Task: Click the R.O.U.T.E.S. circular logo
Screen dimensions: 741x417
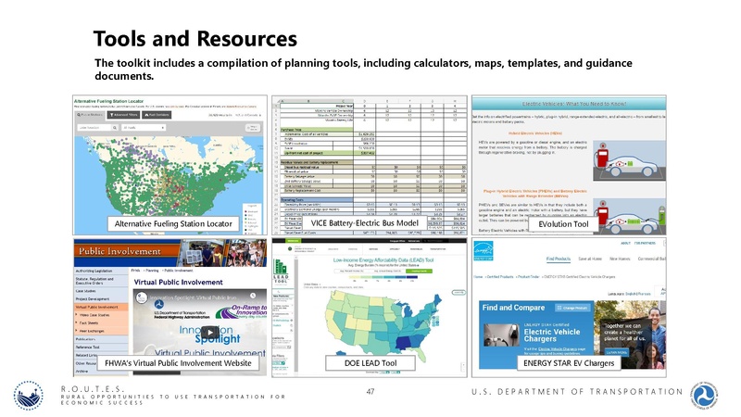Action: (x=29, y=396)
